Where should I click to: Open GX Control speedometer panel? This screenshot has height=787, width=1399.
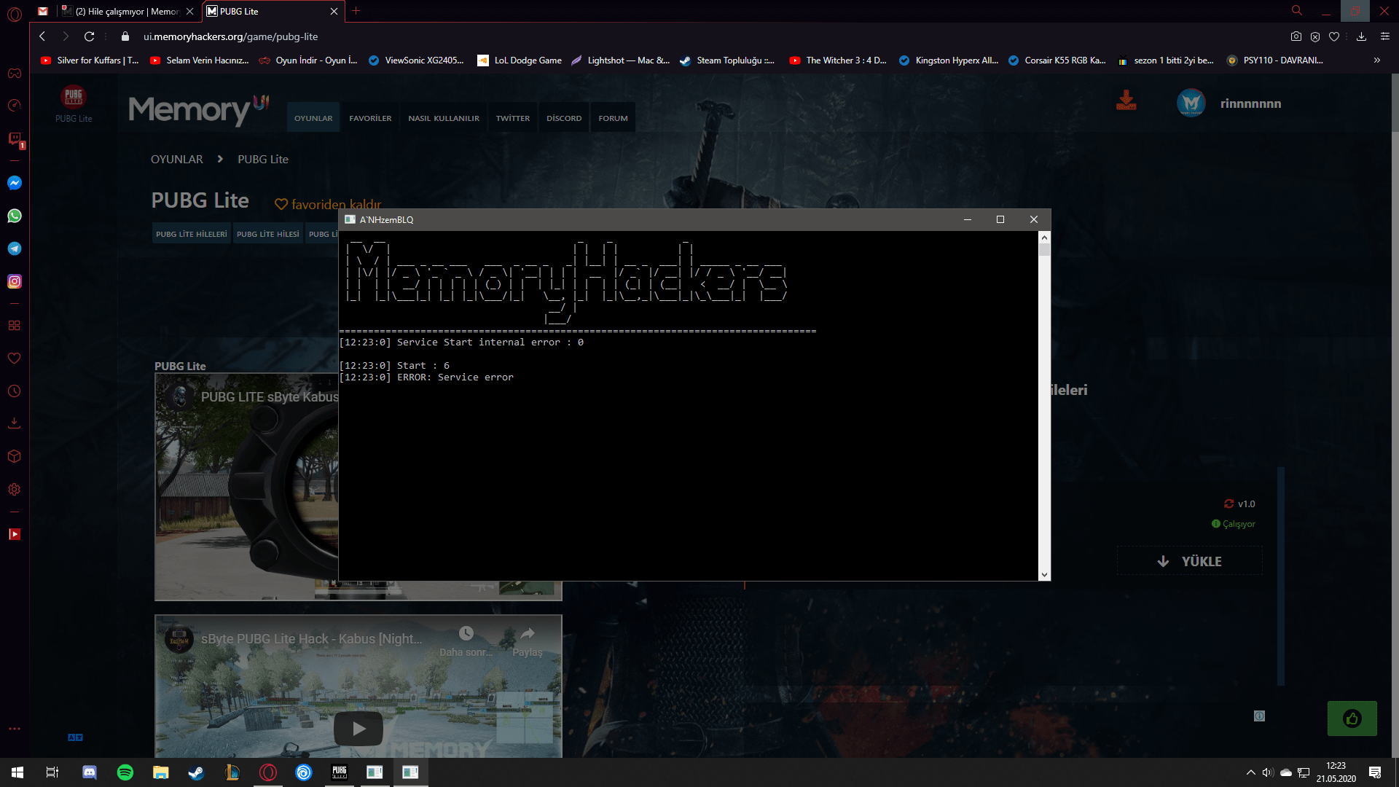(x=15, y=106)
